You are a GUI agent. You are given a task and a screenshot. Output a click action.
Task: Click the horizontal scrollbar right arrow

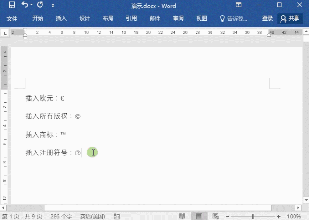298,207
